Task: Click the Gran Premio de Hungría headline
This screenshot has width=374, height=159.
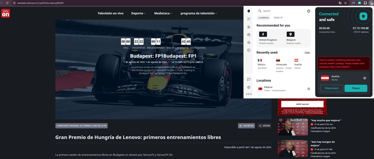Action: (138, 137)
